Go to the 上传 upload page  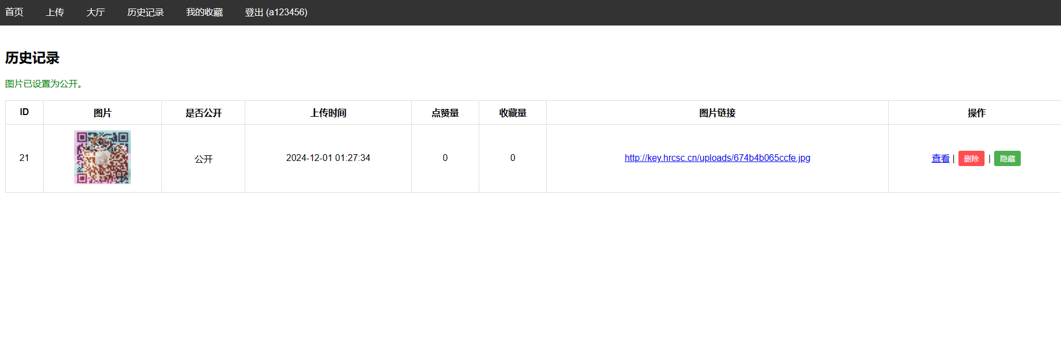pos(55,12)
